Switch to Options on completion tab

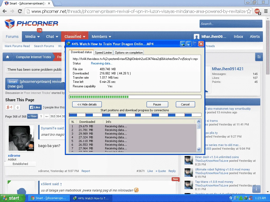point(129,53)
